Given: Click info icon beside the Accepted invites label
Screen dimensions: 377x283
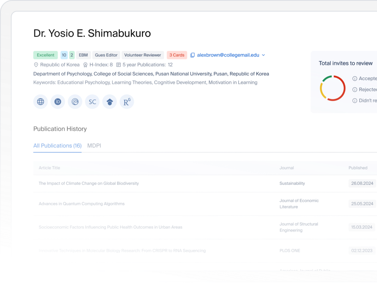Looking at the screenshot, I should coord(355,78).
